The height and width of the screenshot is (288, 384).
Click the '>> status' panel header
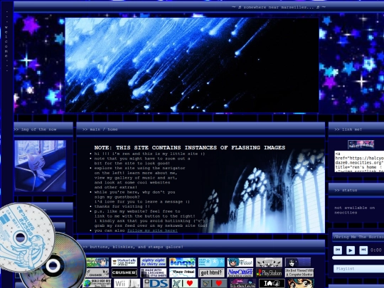[356, 190]
